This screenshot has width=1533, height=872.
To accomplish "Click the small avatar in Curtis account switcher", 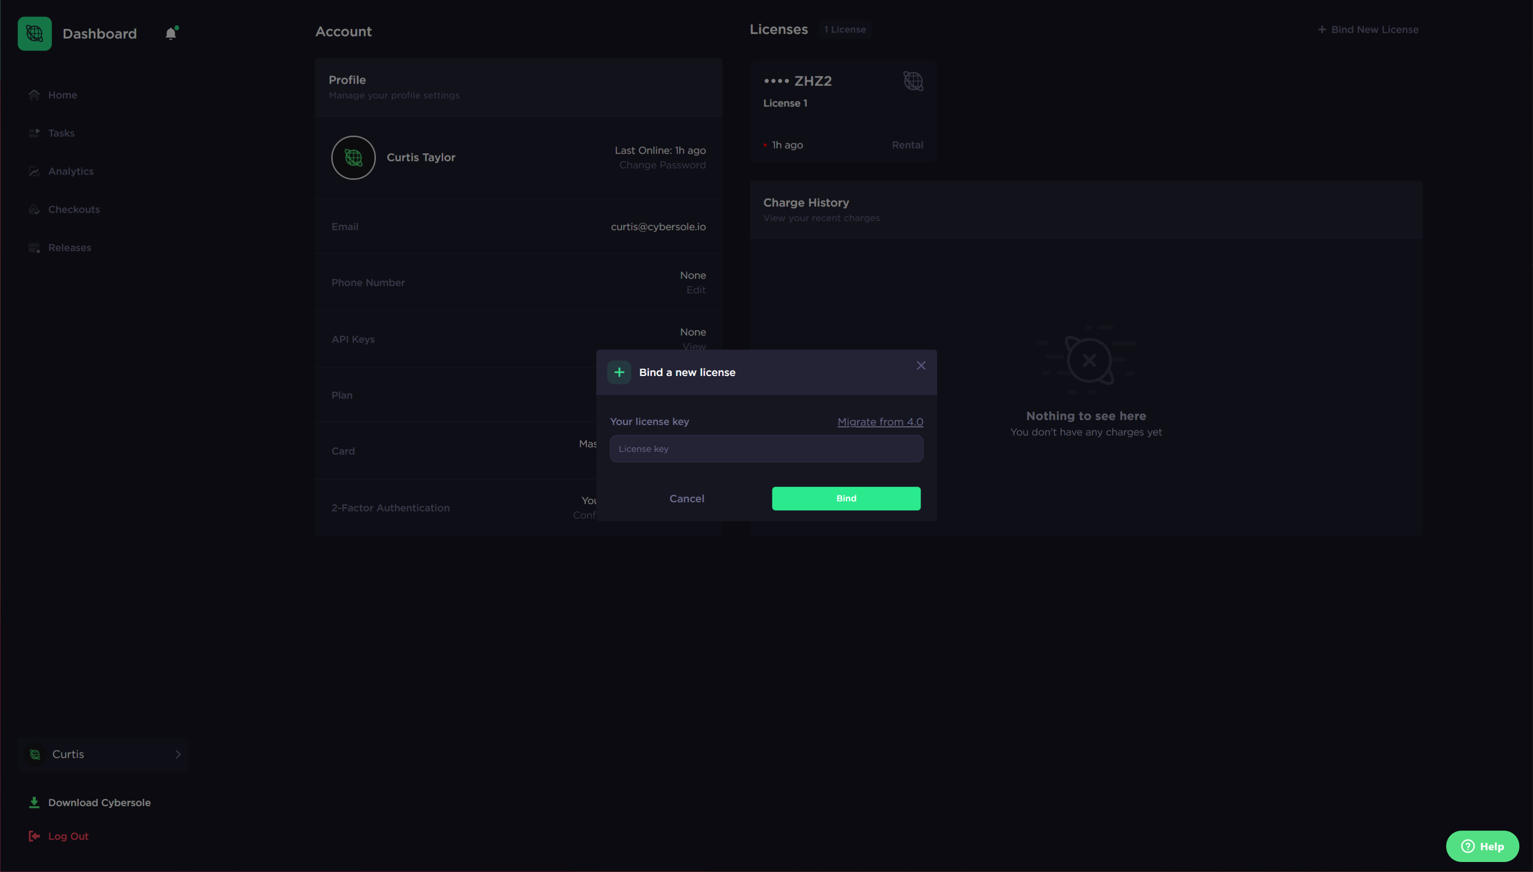I will pos(35,754).
